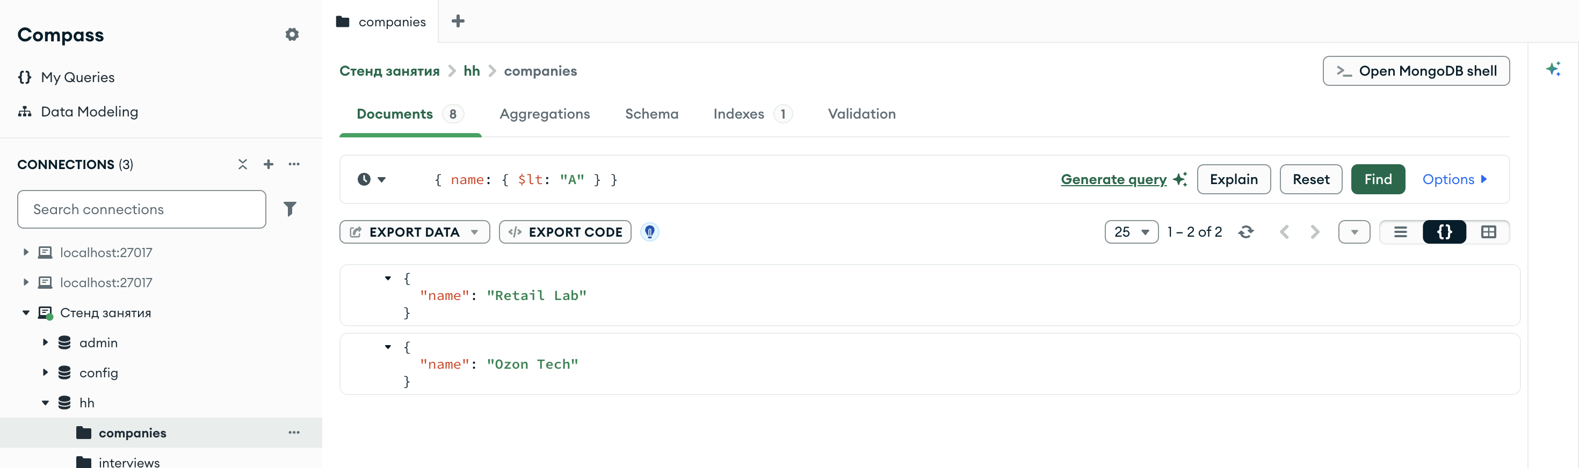Click Generate query link
The image size is (1579, 468).
point(1113,179)
